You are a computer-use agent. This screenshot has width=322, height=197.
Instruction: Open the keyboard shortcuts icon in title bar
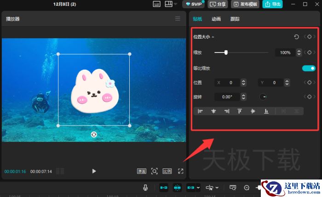[x=157, y=4]
